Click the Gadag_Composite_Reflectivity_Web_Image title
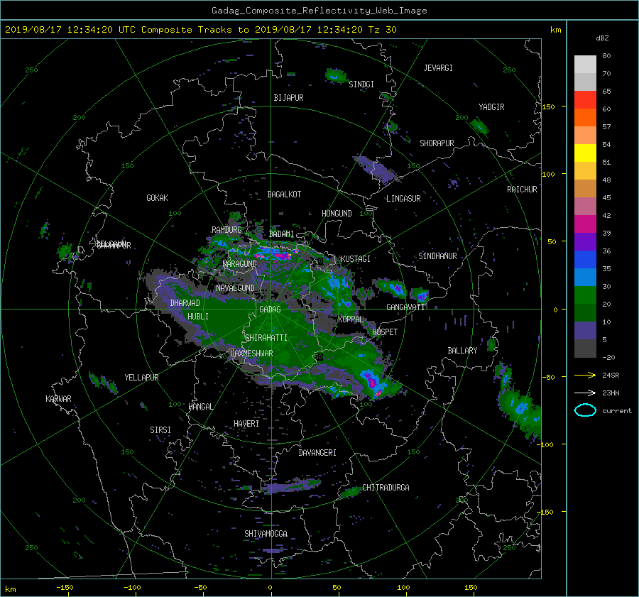The image size is (639, 597). tap(319, 11)
